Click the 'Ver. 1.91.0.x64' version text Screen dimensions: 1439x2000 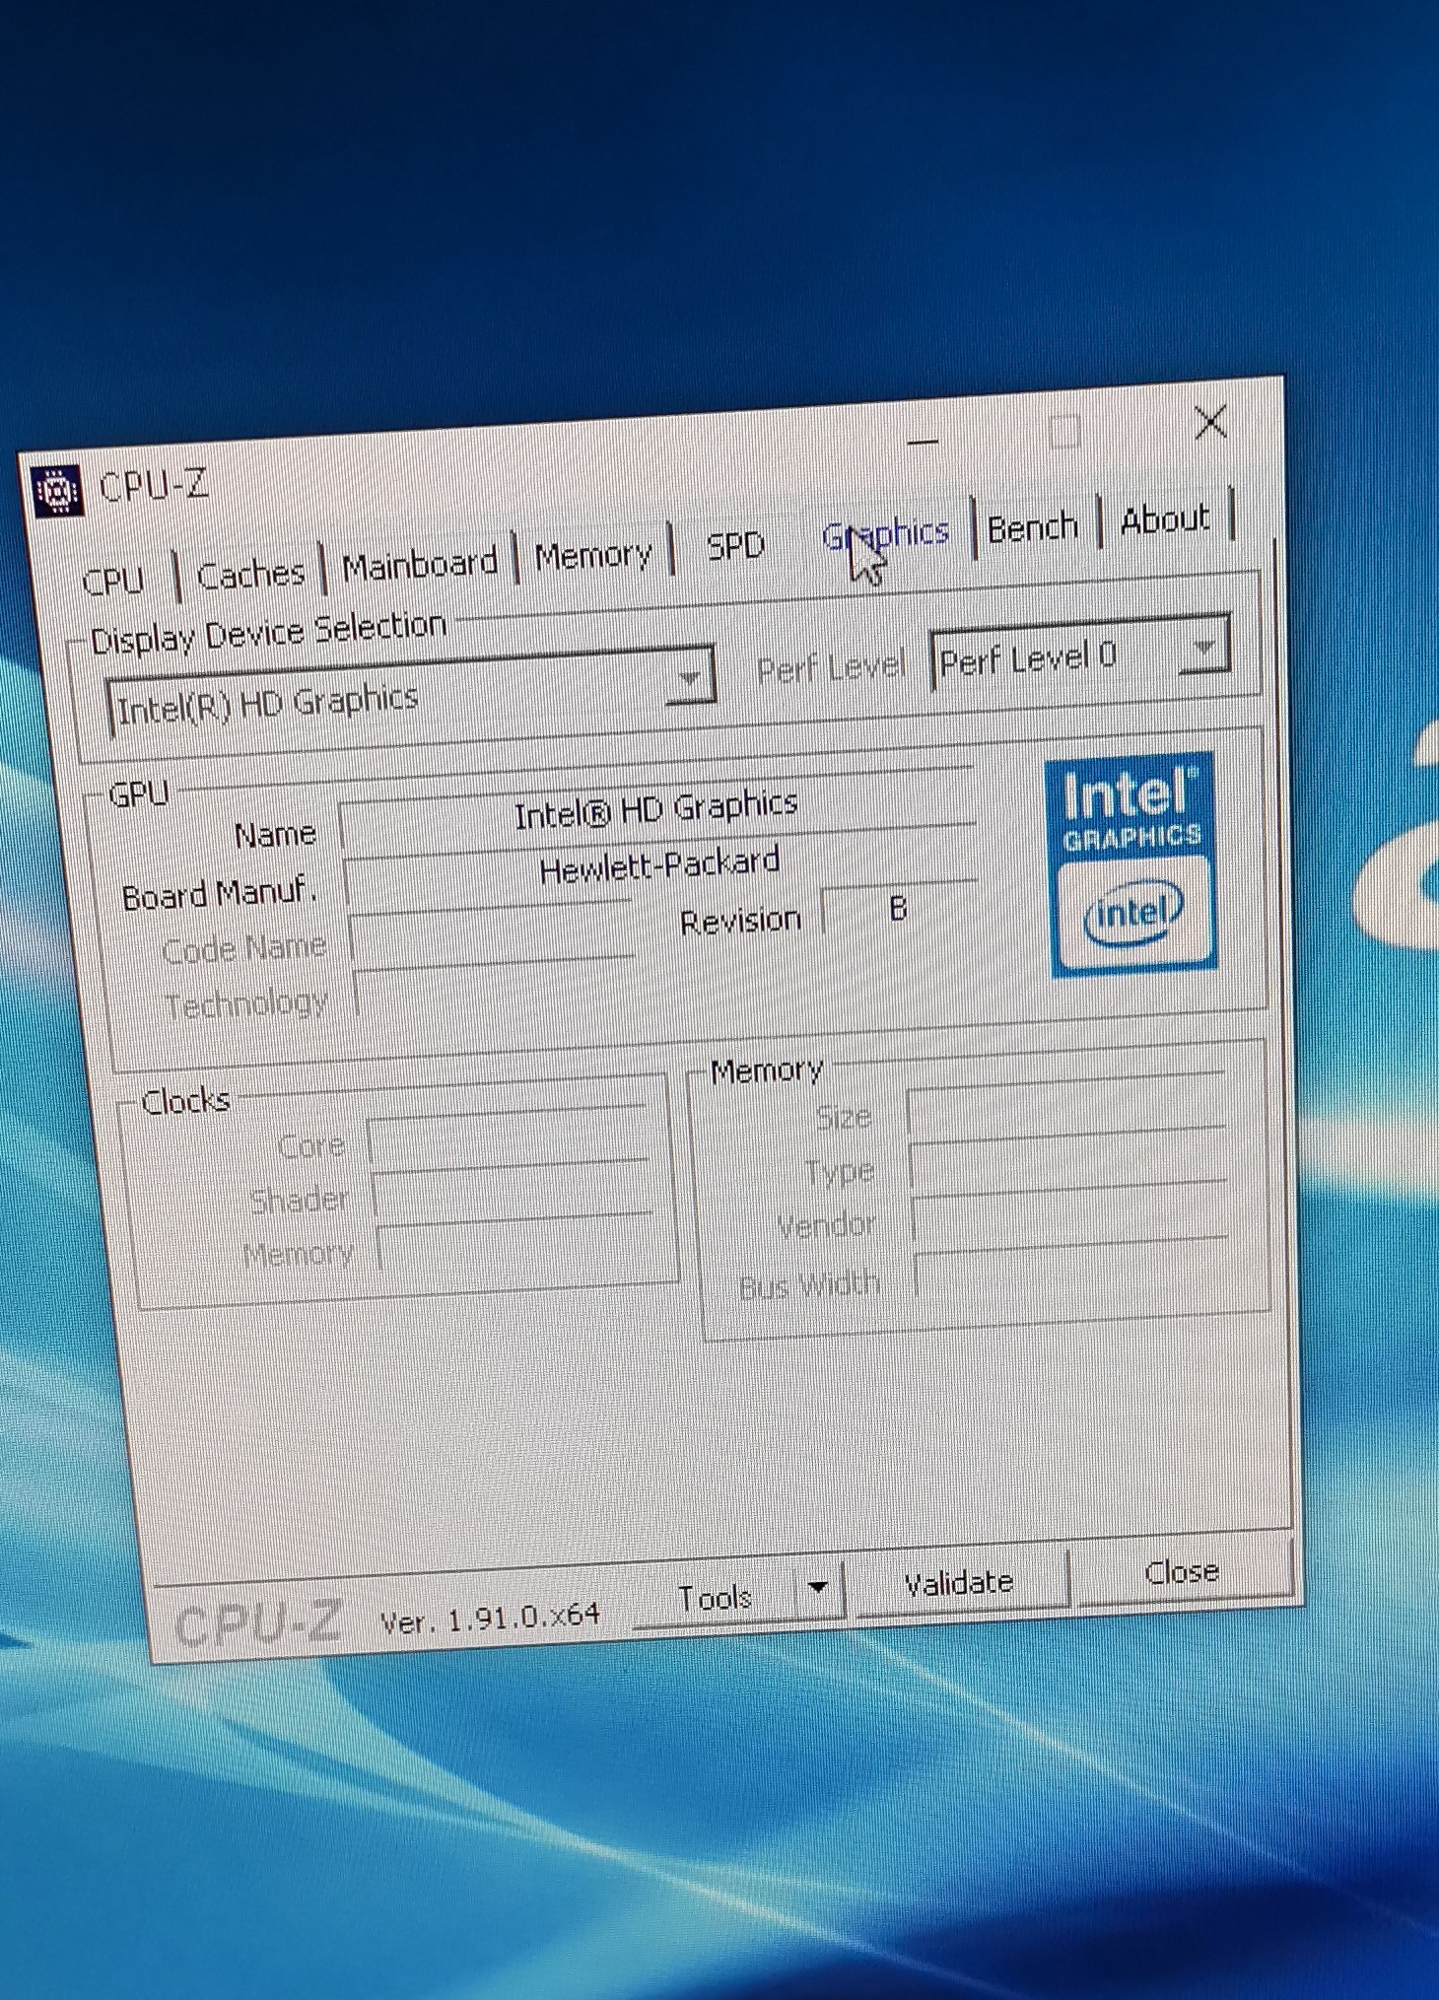pos(490,1618)
